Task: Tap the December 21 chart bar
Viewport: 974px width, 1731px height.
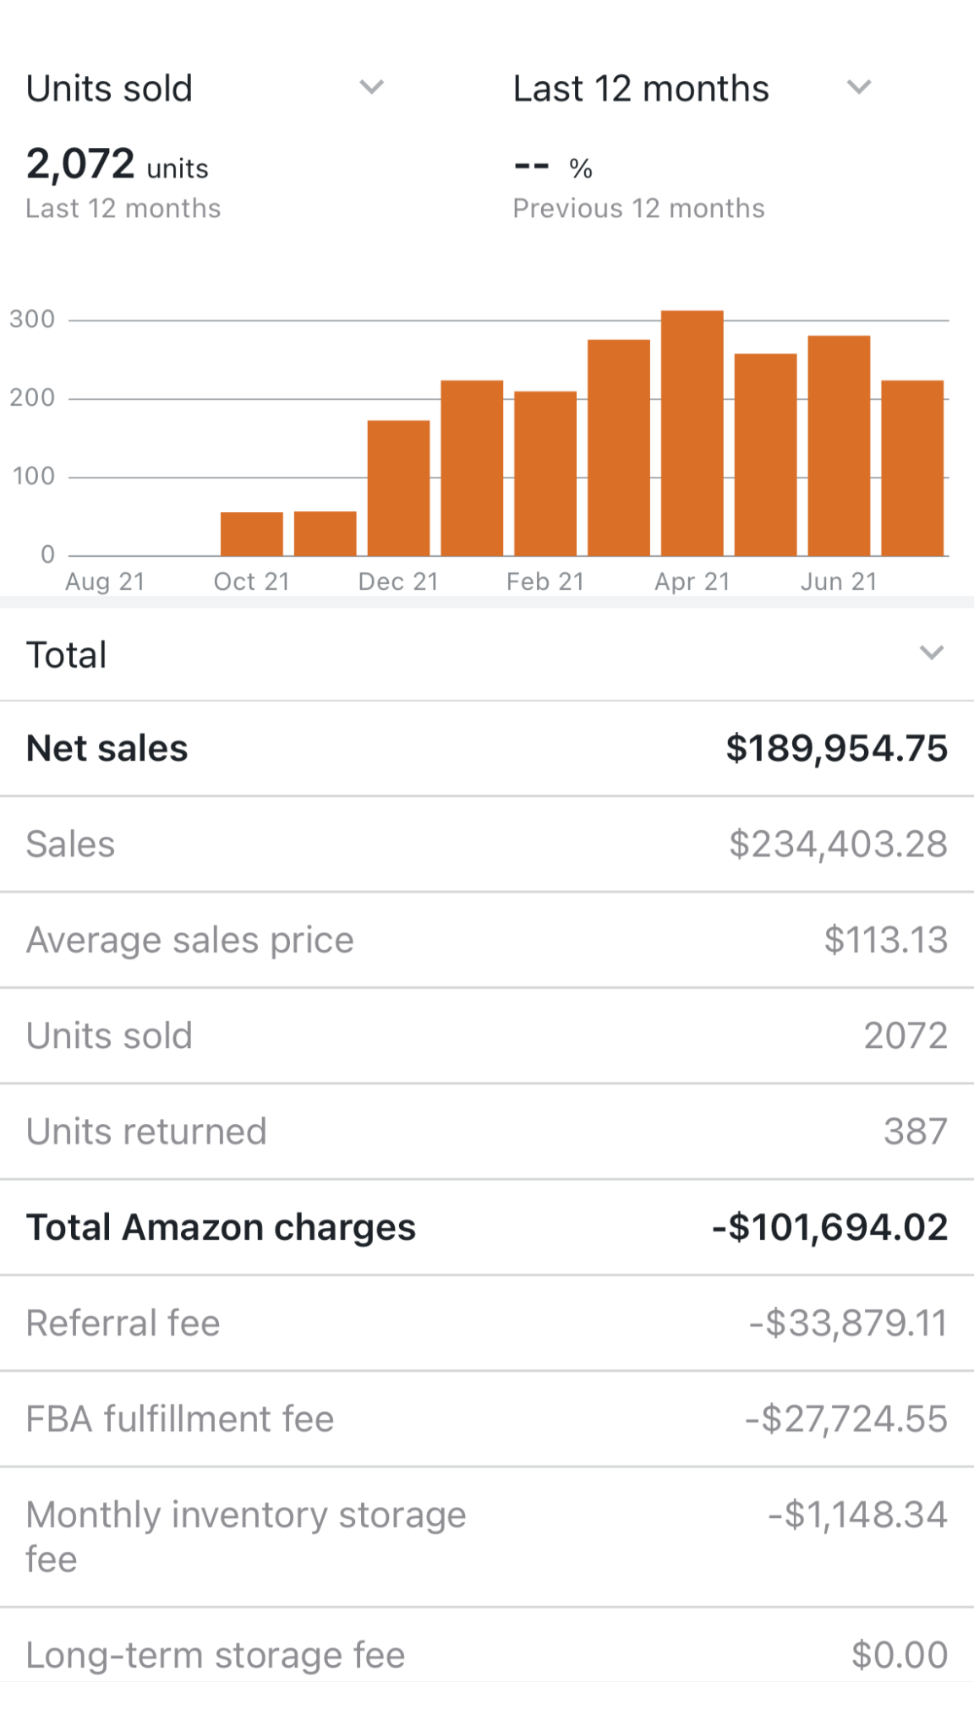Action: coord(398,488)
